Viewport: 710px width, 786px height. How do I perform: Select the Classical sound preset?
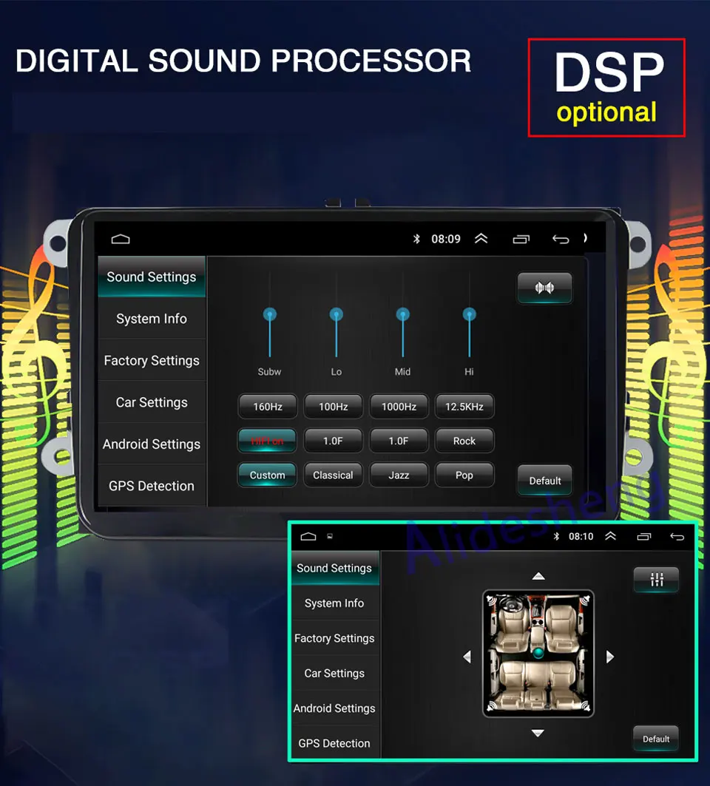333,475
